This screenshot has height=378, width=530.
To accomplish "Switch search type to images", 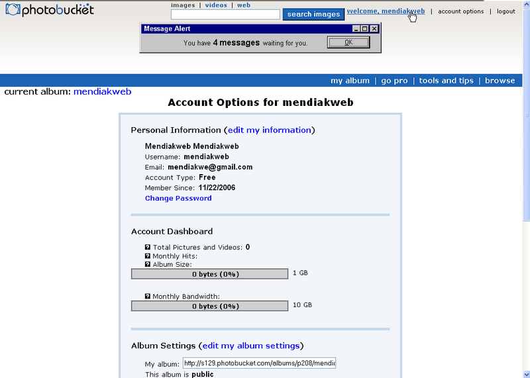I will coord(183,5).
